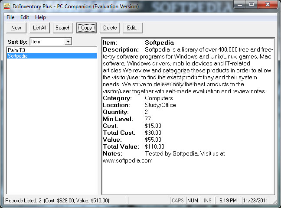Select Softpedia in the item list
281x208 pixels.
click(x=52, y=56)
